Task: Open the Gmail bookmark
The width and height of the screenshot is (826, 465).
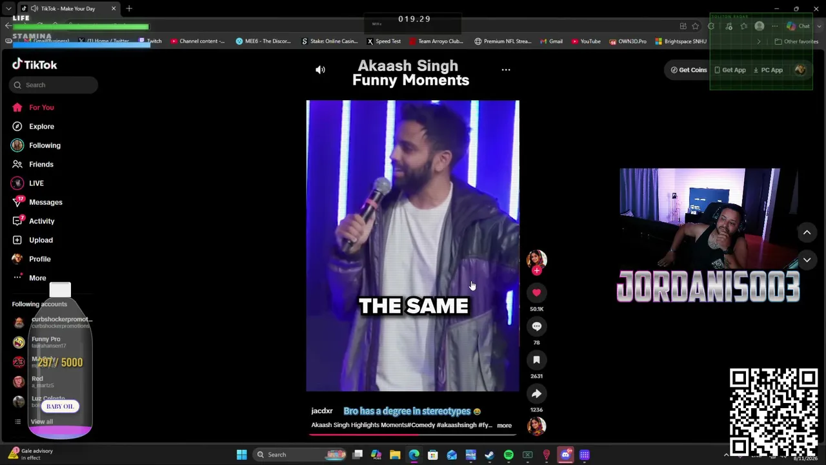Action: 551,41
